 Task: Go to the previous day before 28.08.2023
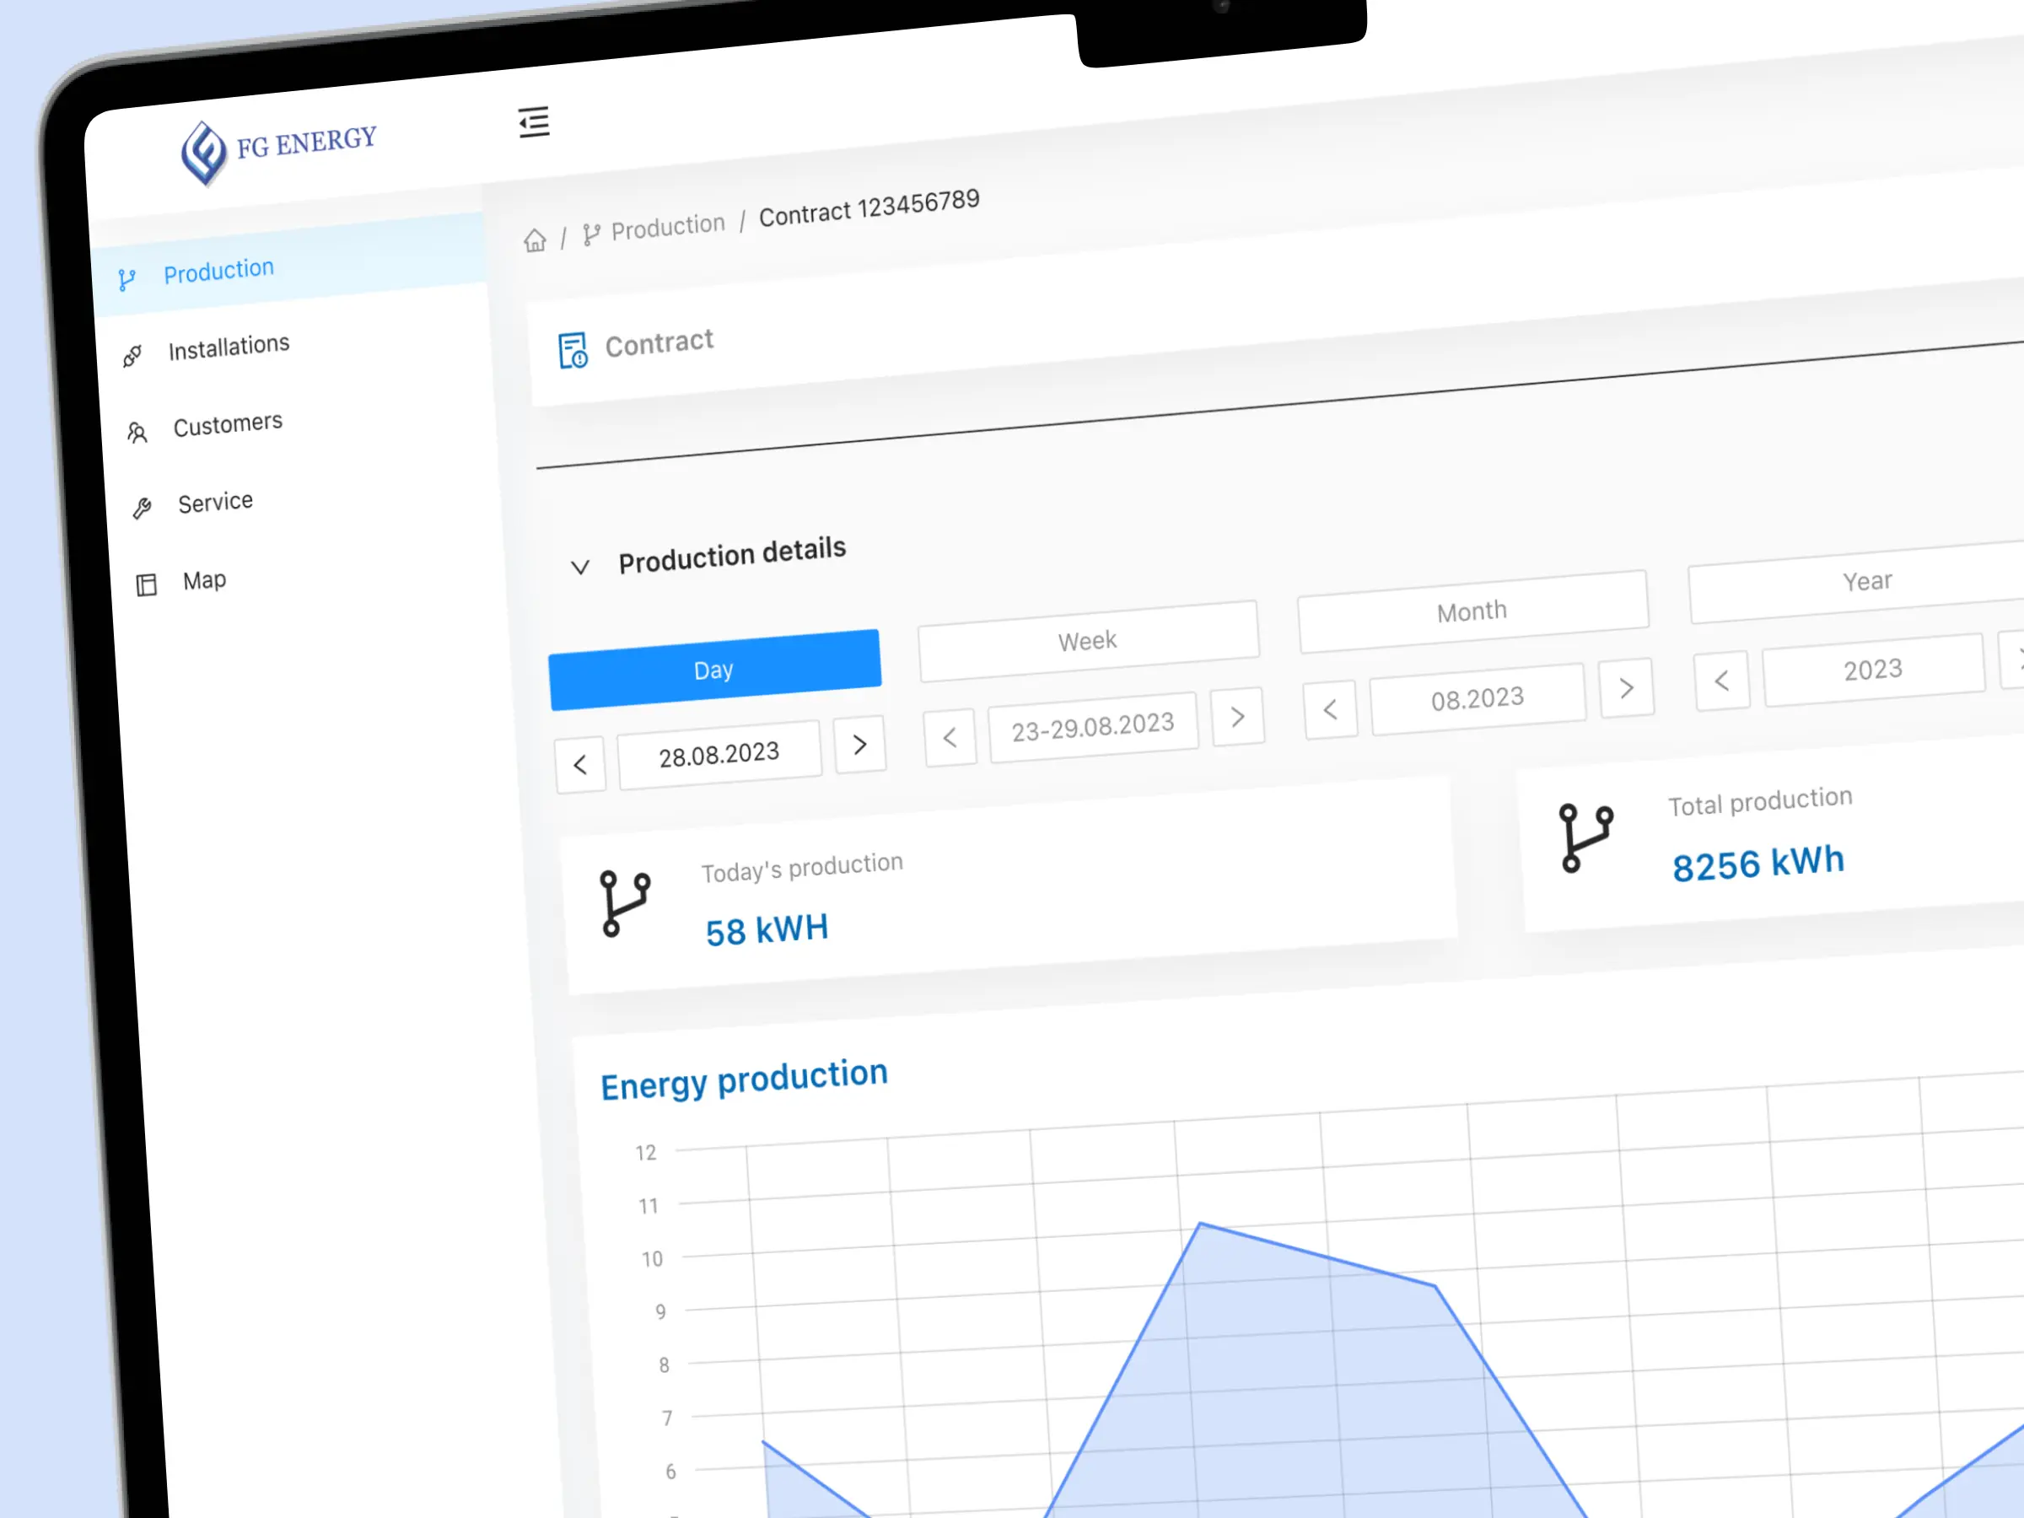[580, 765]
